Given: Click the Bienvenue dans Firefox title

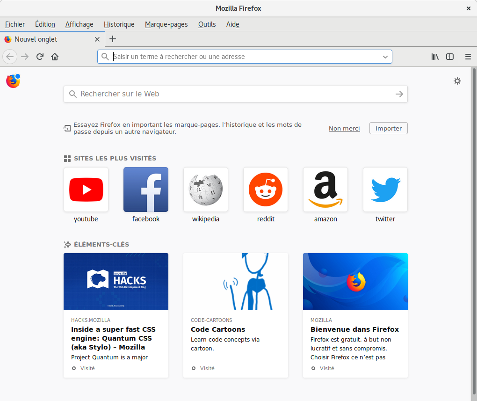Looking at the screenshot, I should [x=354, y=329].
